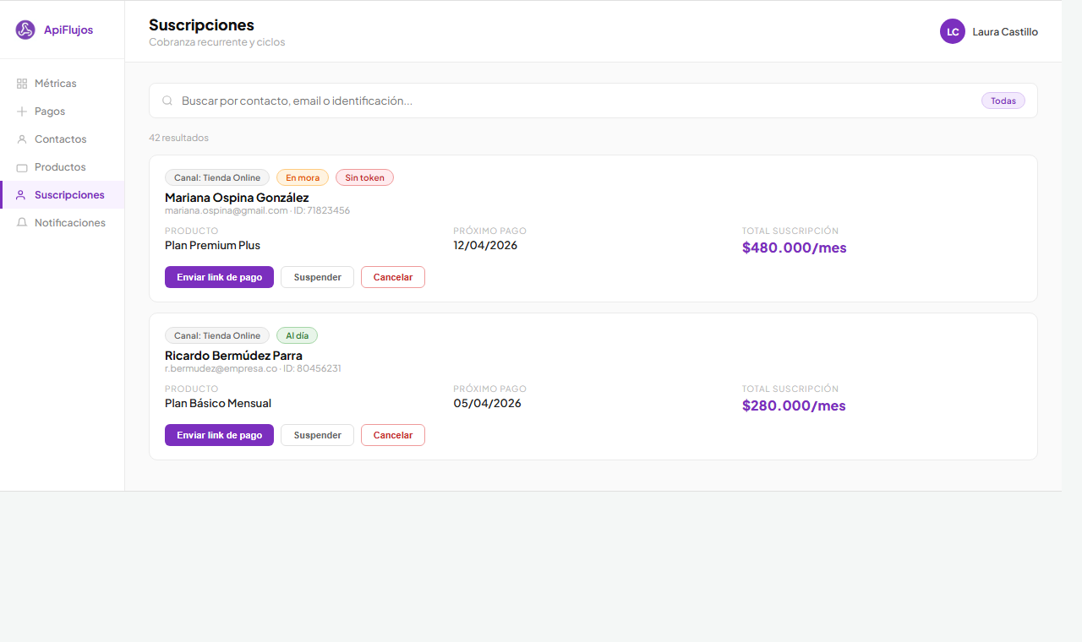Suspend Mariana Ospina's subscription
This screenshot has width=1082, height=642.
pyautogui.click(x=317, y=277)
